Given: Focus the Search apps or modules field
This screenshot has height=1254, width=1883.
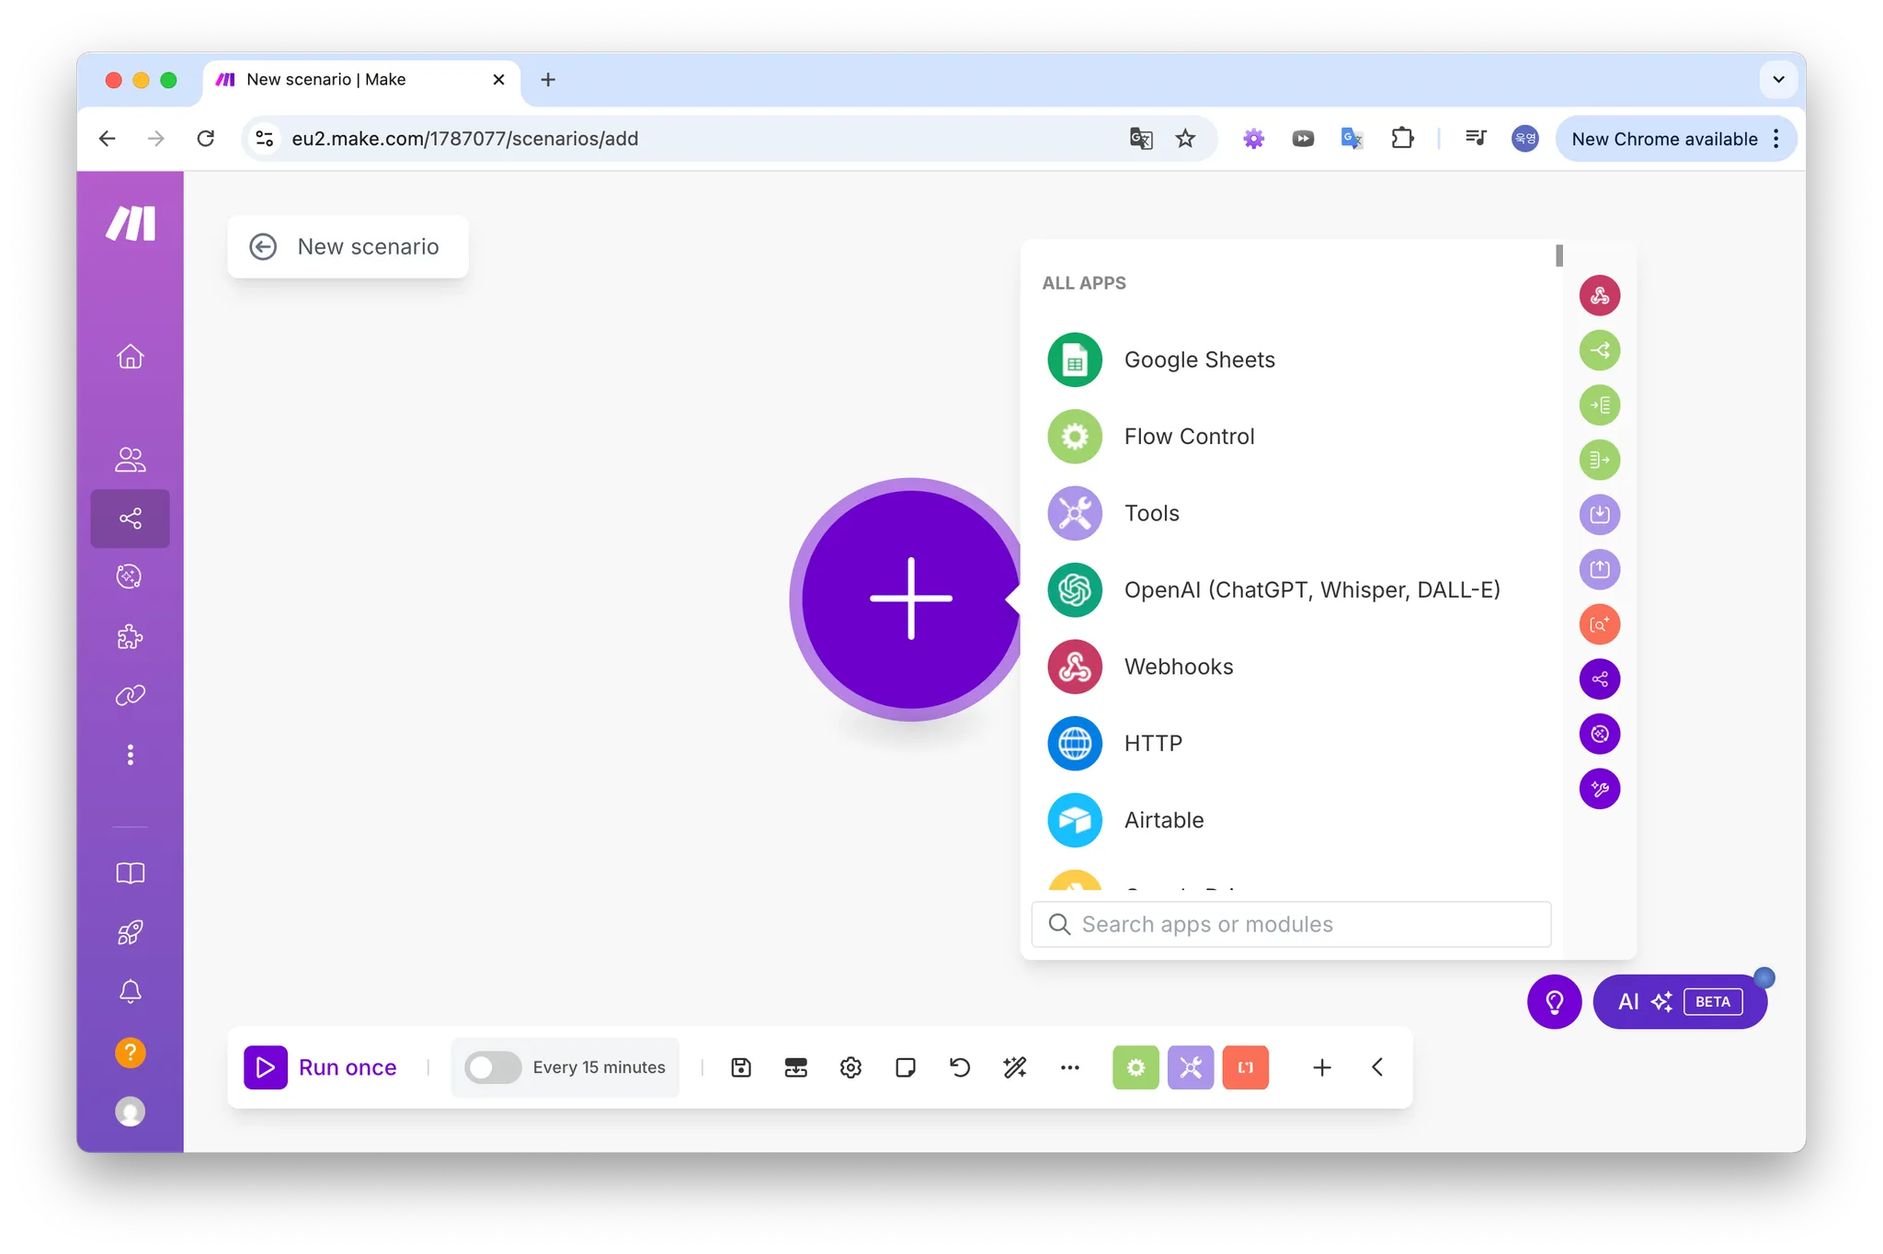Looking at the screenshot, I should pyautogui.click(x=1291, y=924).
